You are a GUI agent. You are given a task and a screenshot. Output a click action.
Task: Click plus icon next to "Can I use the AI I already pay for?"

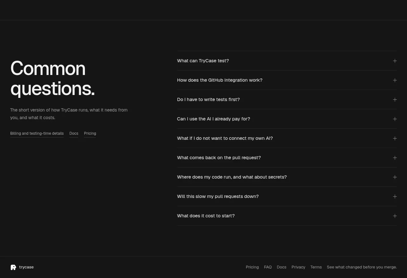coord(395,119)
